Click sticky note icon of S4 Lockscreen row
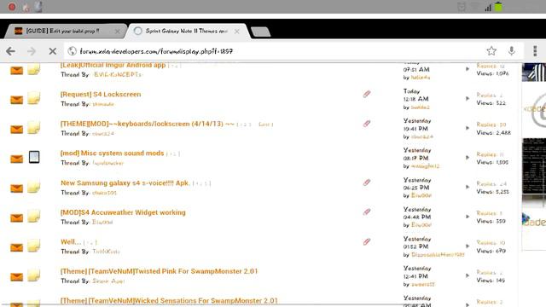546x307 pixels. tap(34, 98)
